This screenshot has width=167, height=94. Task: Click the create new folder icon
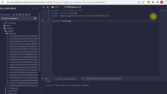click(x=9, y=23)
